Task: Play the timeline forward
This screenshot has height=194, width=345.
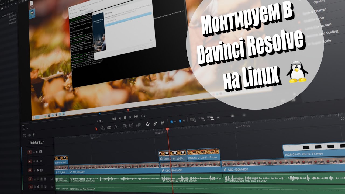Action: 130,117
